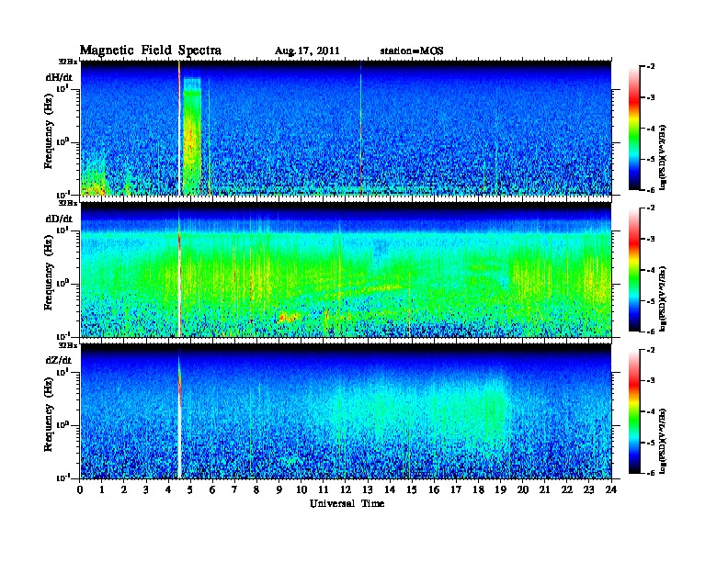Click the -3 tick of dD/dt color scale
This screenshot has width=728, height=562.
click(x=651, y=239)
